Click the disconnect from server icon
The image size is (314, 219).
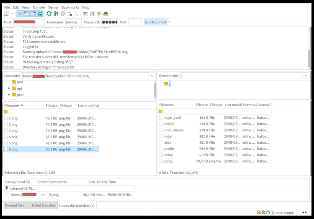coord(69,14)
